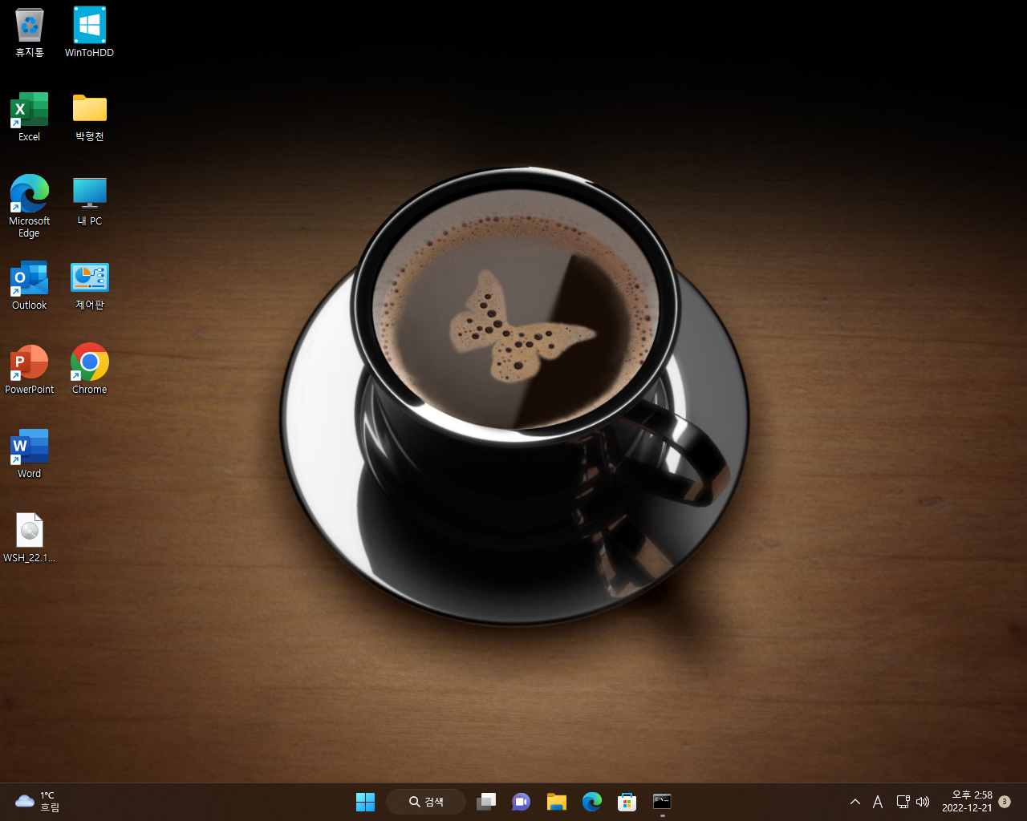
Task: Open the volume speaker tray icon
Action: pyautogui.click(x=923, y=802)
